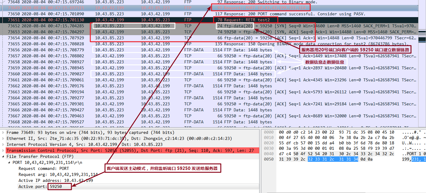Collapse the File Transfer Protocol tree

click(2, 156)
